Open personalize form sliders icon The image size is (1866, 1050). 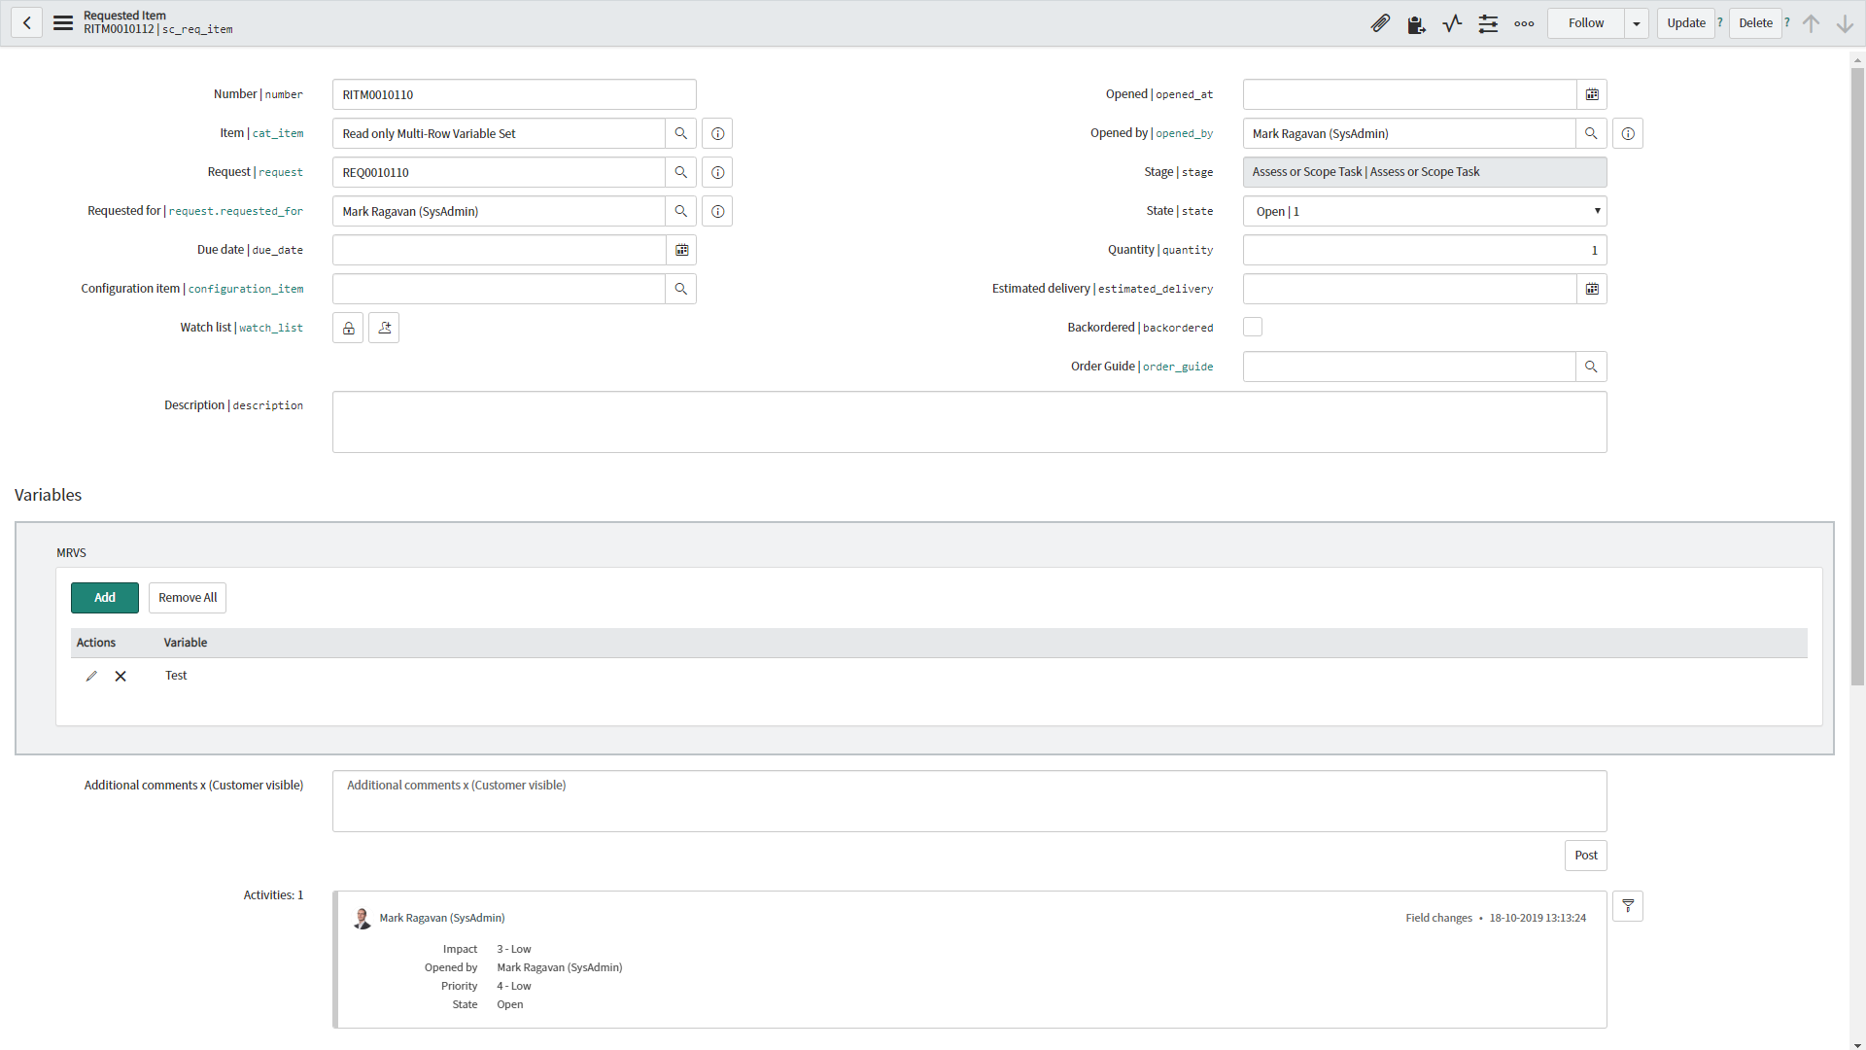coord(1488,23)
